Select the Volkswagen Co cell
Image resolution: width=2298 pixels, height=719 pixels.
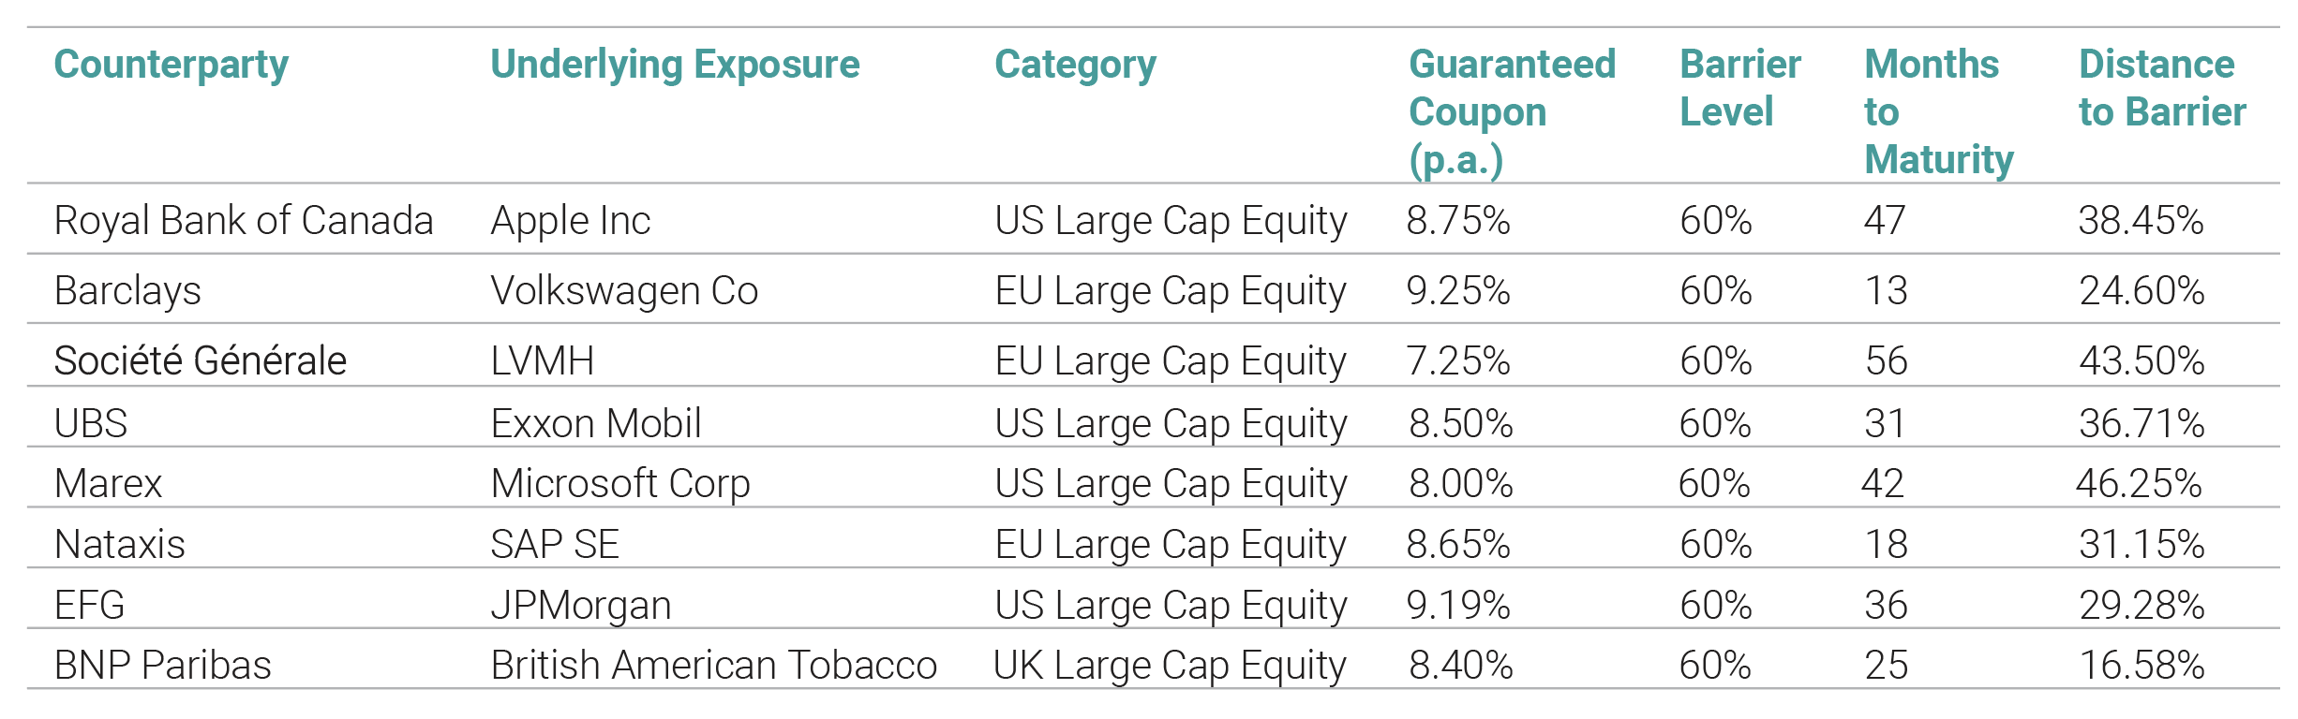624,291
